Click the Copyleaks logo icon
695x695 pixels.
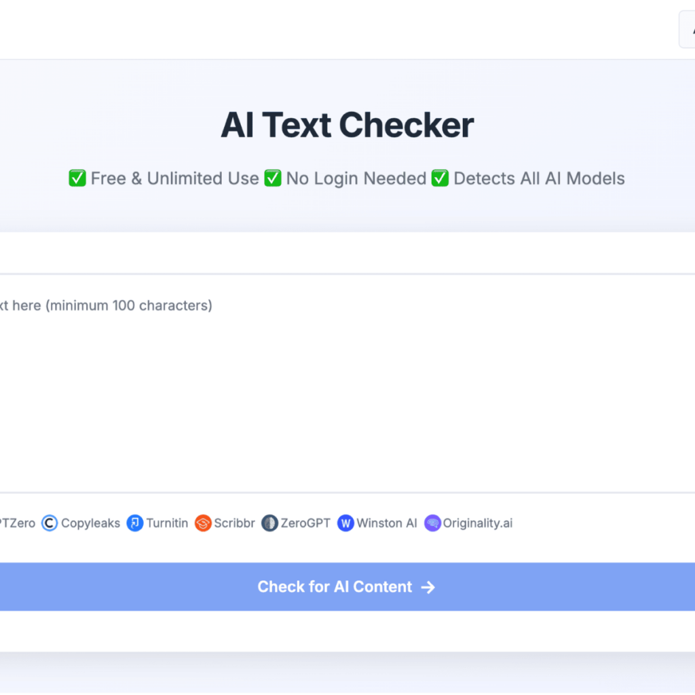click(x=50, y=523)
